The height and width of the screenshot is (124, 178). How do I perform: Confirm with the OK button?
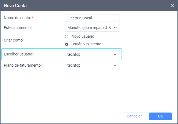pyautogui.click(x=160, y=116)
